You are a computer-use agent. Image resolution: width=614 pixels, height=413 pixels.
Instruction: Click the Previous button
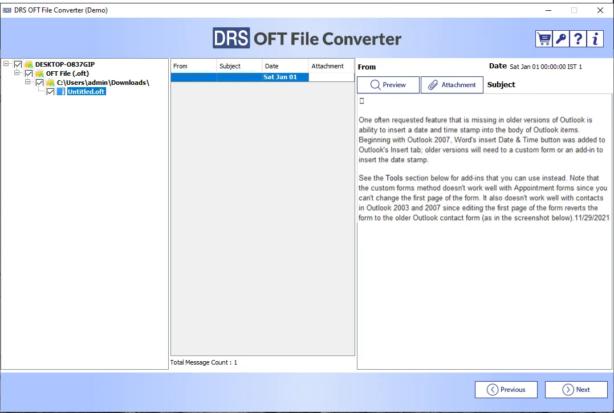(x=506, y=390)
